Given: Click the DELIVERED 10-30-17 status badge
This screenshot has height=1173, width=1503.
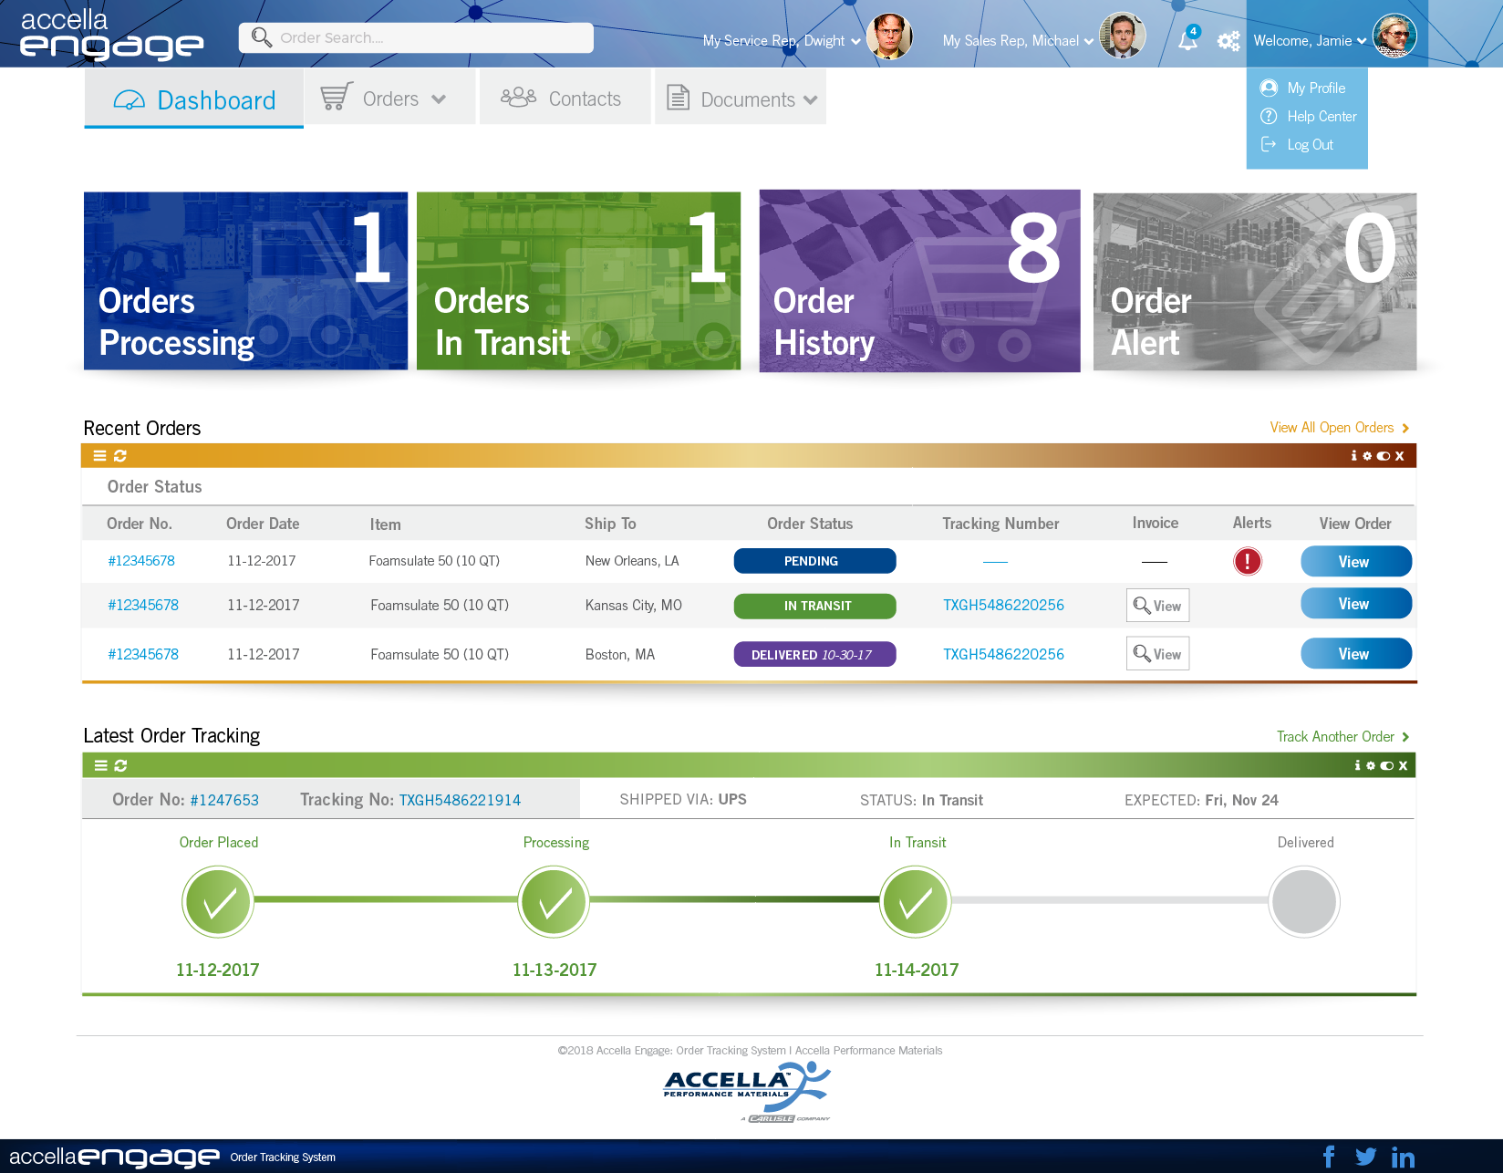Looking at the screenshot, I should (815, 654).
